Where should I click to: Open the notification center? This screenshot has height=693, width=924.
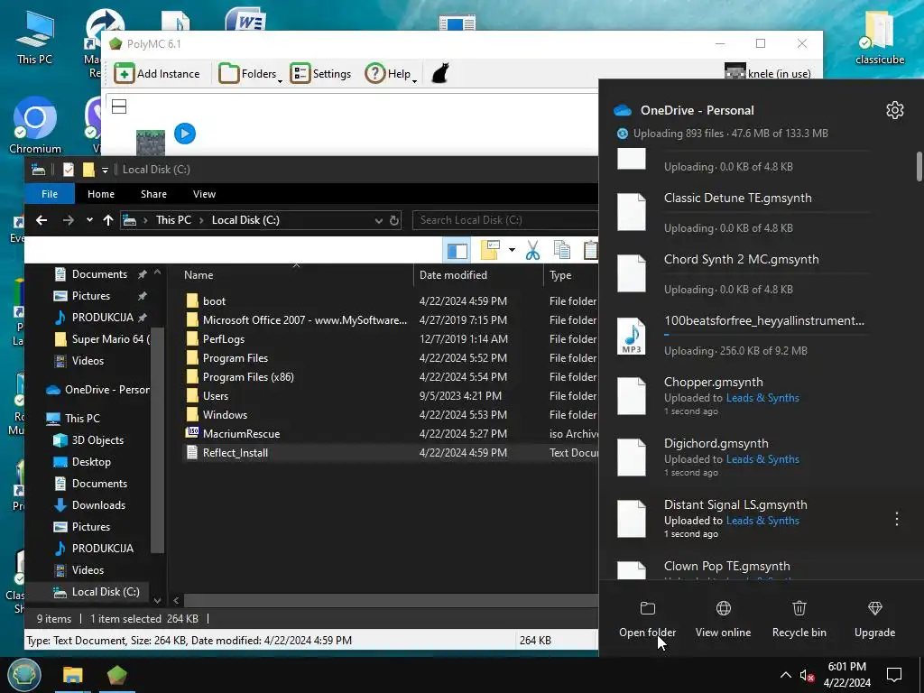click(x=894, y=675)
